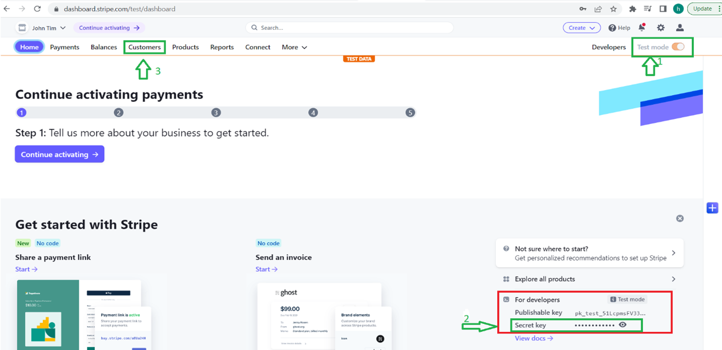Open the browser extensions puzzle icon
Image resolution: width=722 pixels, height=350 pixels.
pyautogui.click(x=632, y=9)
